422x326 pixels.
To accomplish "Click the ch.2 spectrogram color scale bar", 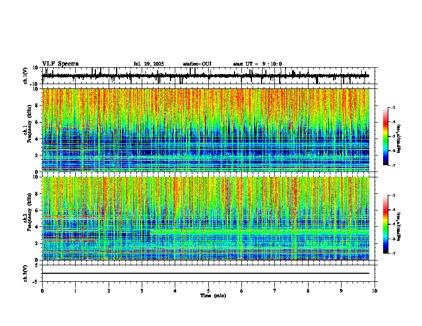I will click(386, 224).
